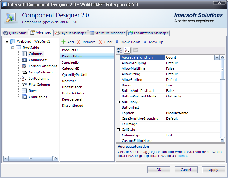Click the red X icon beside Clear
The image size is (228, 178).
(x=100, y=42)
